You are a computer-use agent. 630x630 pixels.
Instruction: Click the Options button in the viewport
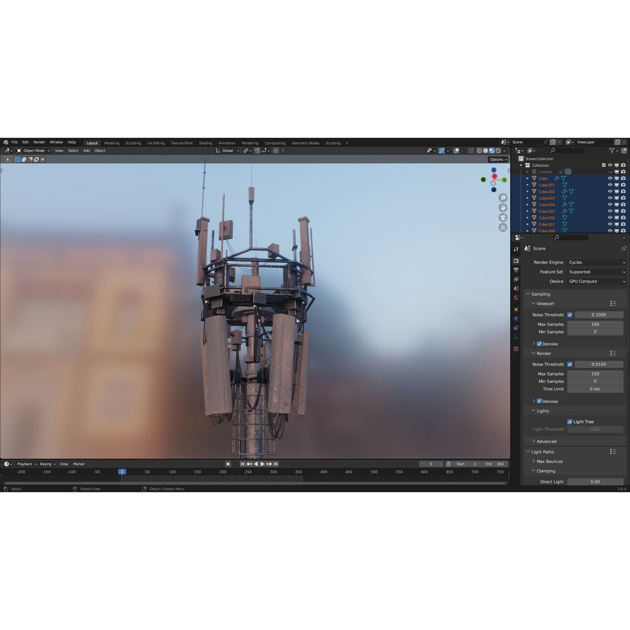coord(497,159)
